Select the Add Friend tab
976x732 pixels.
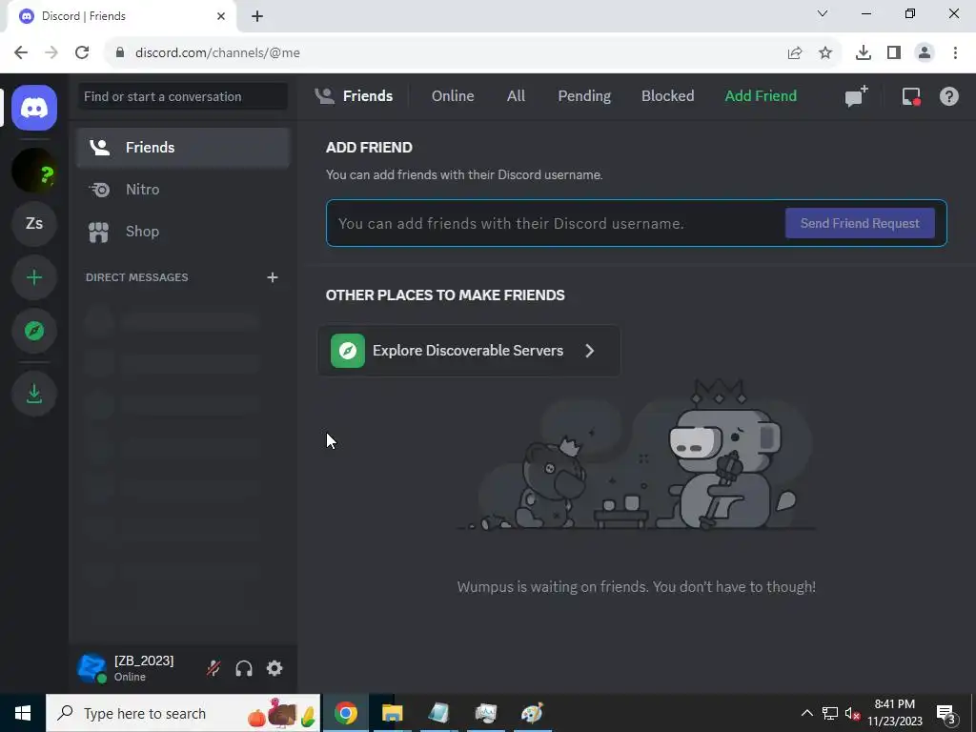[761, 96]
